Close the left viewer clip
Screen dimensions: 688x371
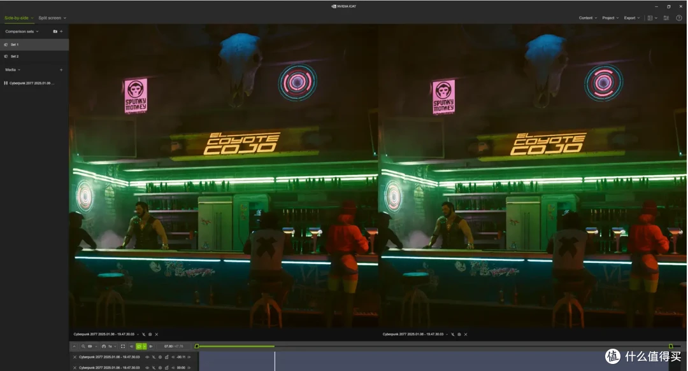point(157,335)
